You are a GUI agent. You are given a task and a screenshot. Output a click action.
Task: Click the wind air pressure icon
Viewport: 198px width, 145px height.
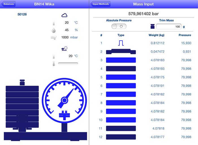coord(53,37)
